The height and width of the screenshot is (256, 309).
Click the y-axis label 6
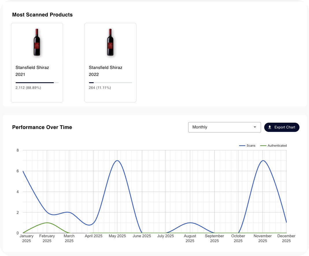coord(18,171)
